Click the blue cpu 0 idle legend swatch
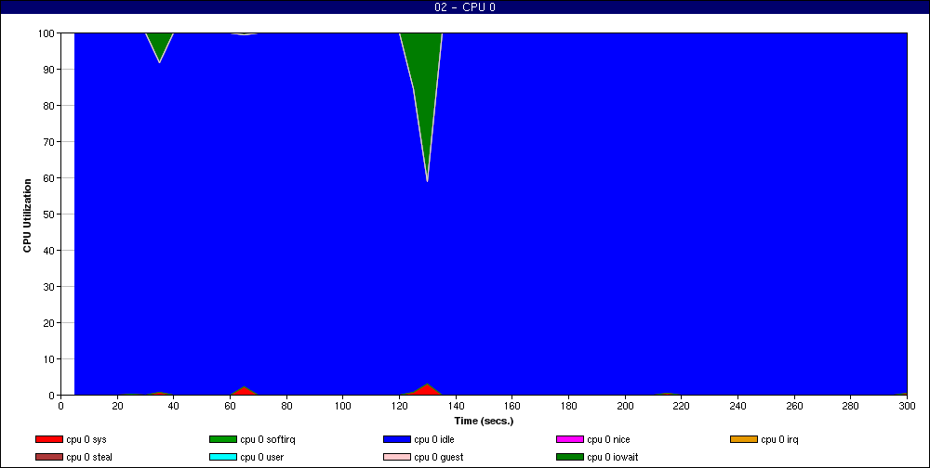 397,439
